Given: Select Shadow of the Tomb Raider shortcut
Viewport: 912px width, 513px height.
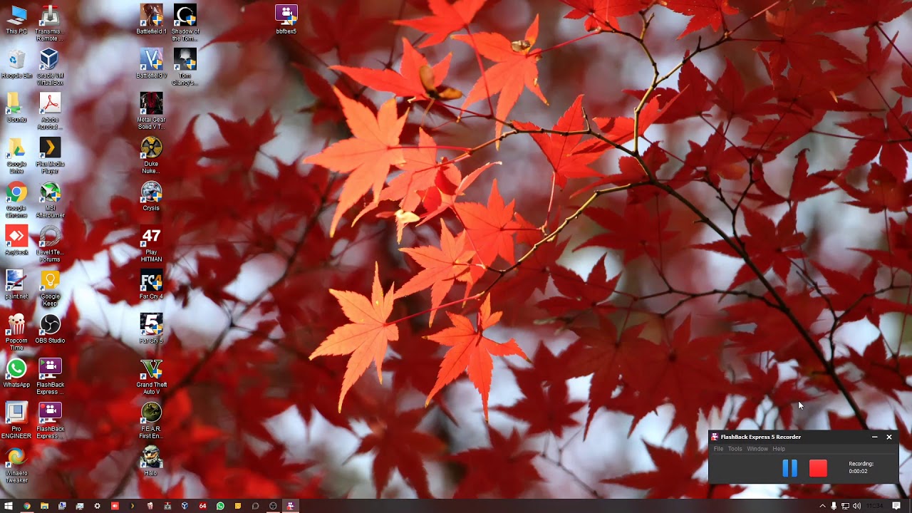Looking at the screenshot, I should coord(185,23).
